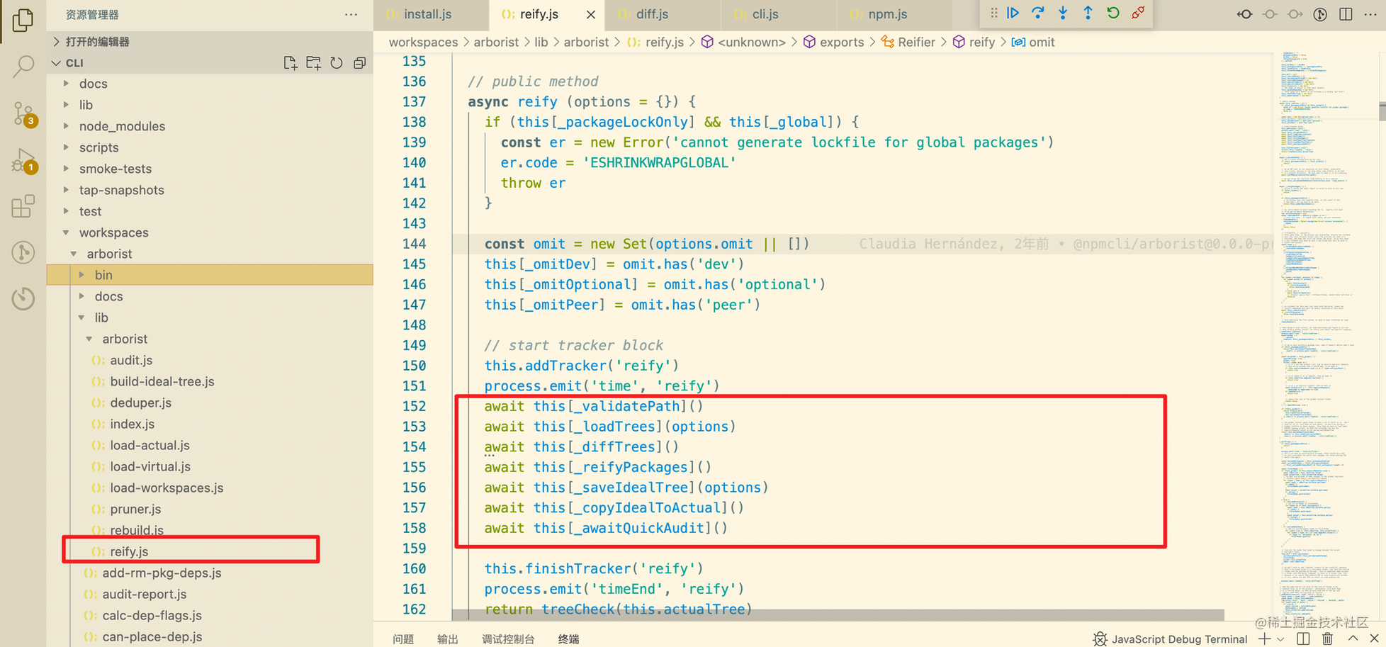Viewport: 1386px width, 647px height.
Task: Step into in the debug toolbar
Action: pyautogui.click(x=1063, y=13)
